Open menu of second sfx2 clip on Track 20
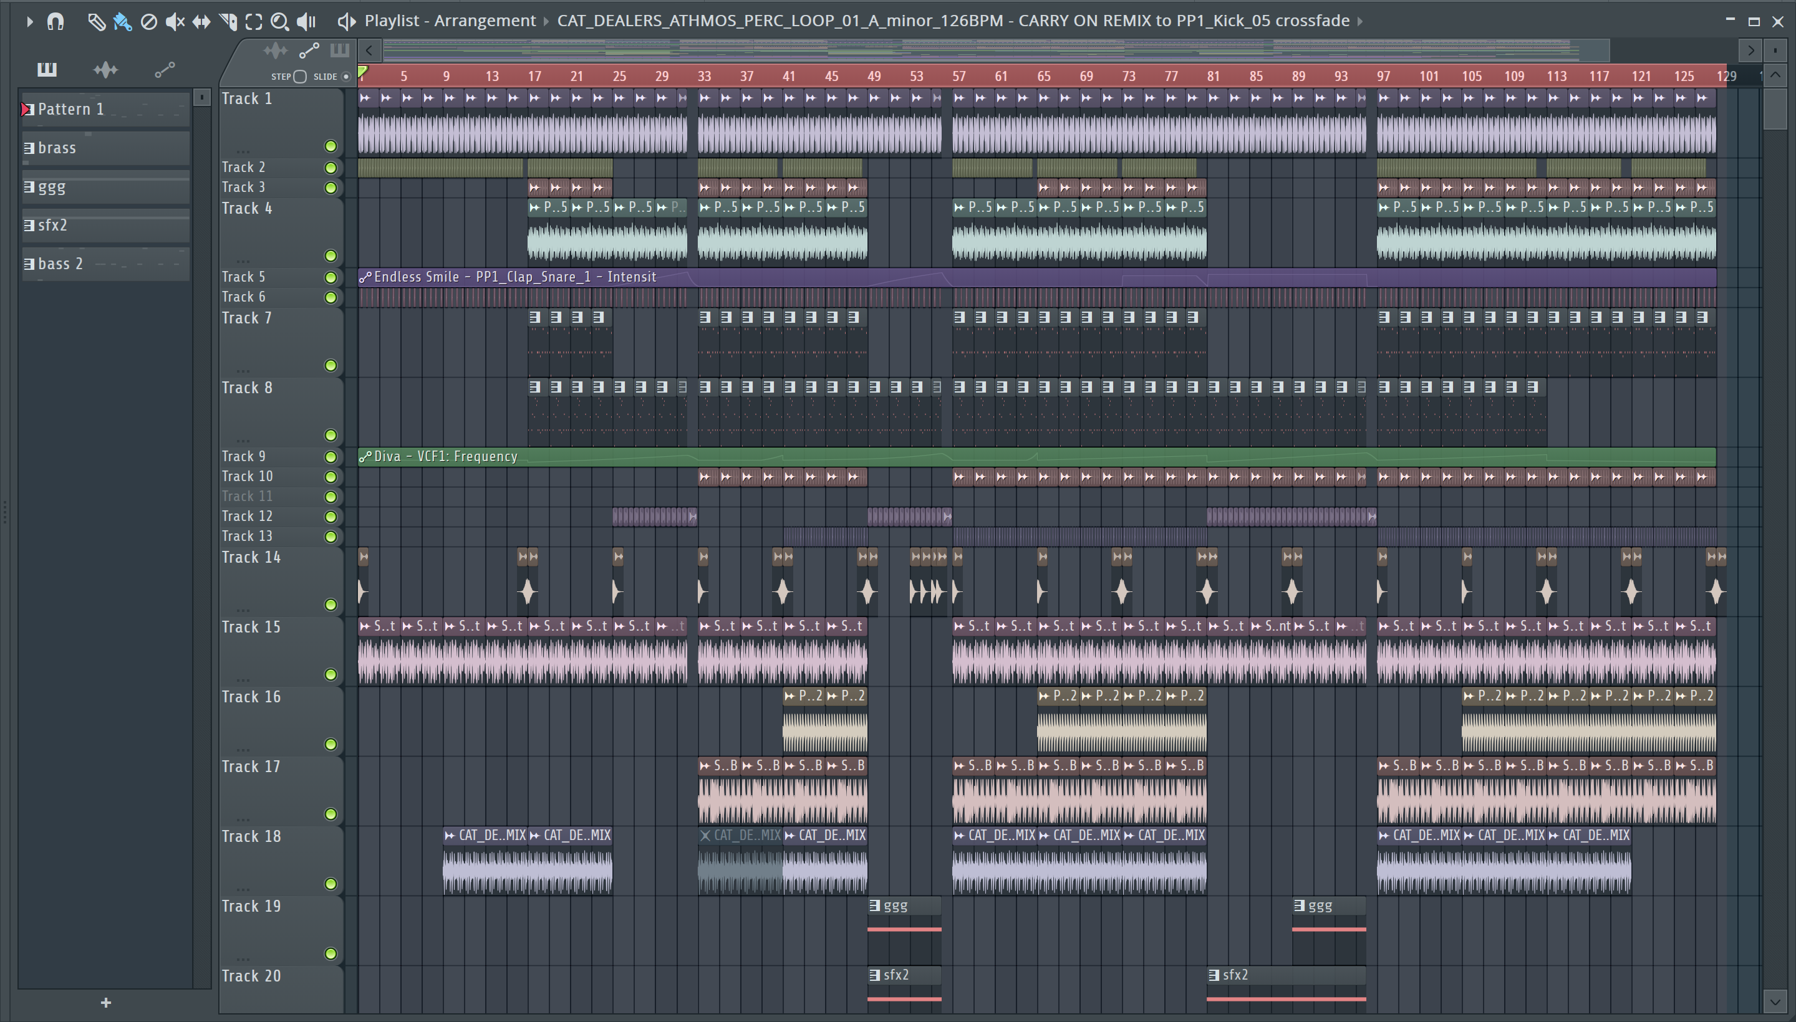This screenshot has width=1796, height=1022. [x=1214, y=975]
